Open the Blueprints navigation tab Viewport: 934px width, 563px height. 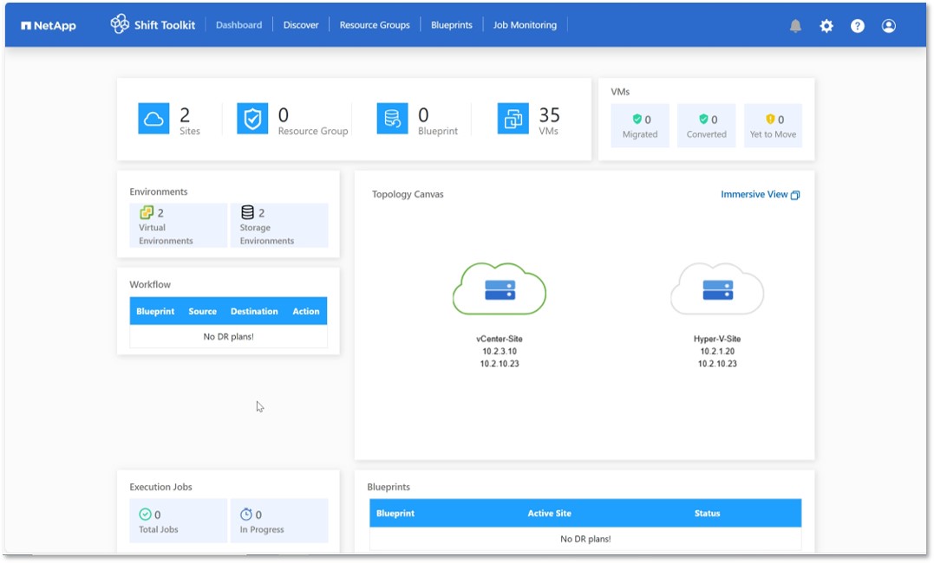point(452,25)
